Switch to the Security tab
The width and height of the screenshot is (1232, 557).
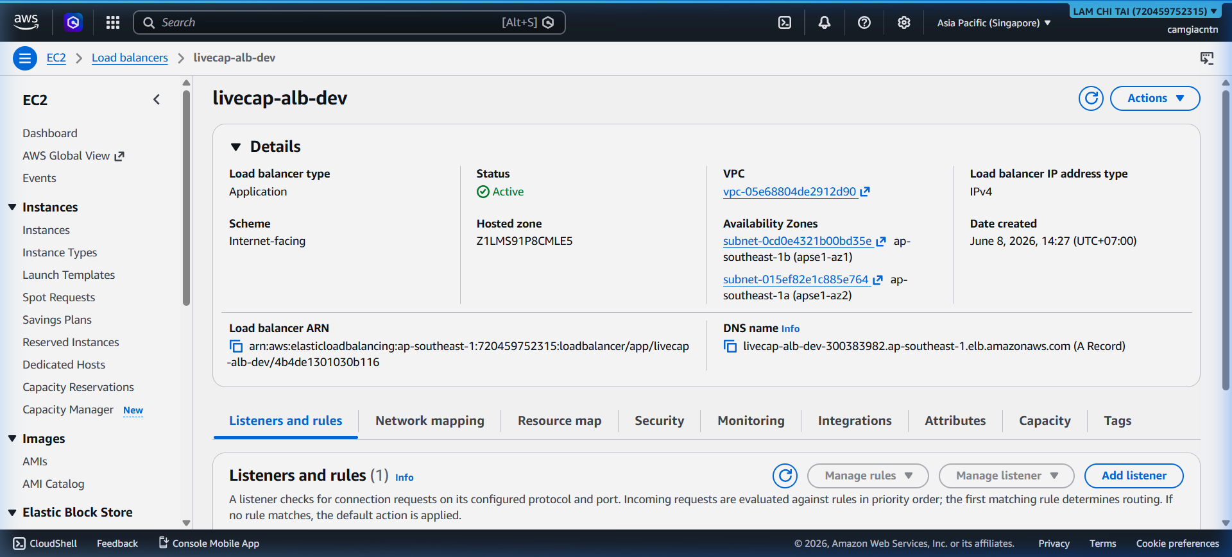pos(659,420)
